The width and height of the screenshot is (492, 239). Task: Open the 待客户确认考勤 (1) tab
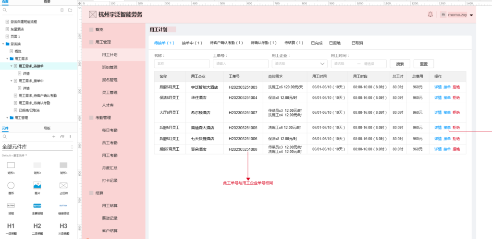[x=227, y=43]
